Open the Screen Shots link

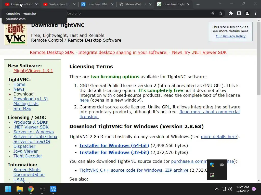click(27, 170)
